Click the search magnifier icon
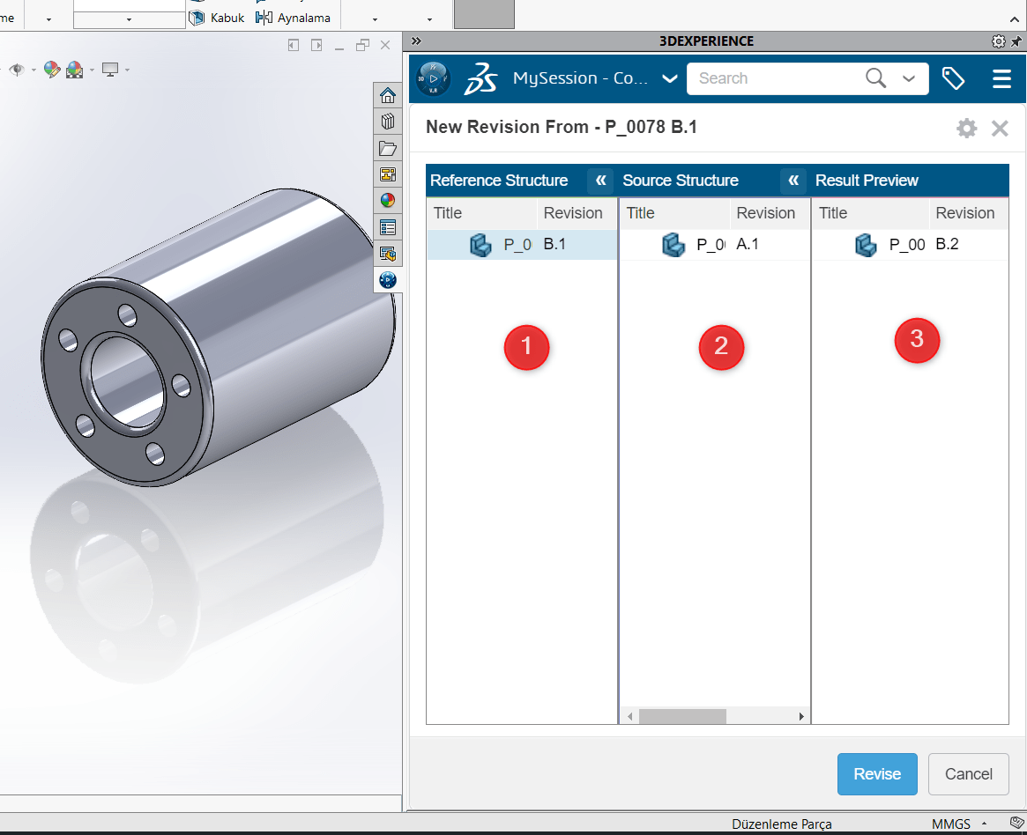 click(x=875, y=78)
